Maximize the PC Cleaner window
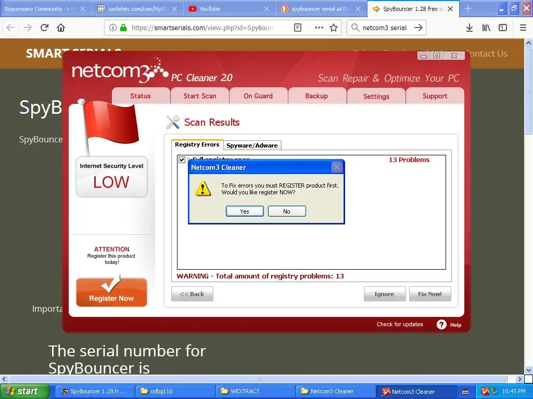 click(x=437, y=56)
